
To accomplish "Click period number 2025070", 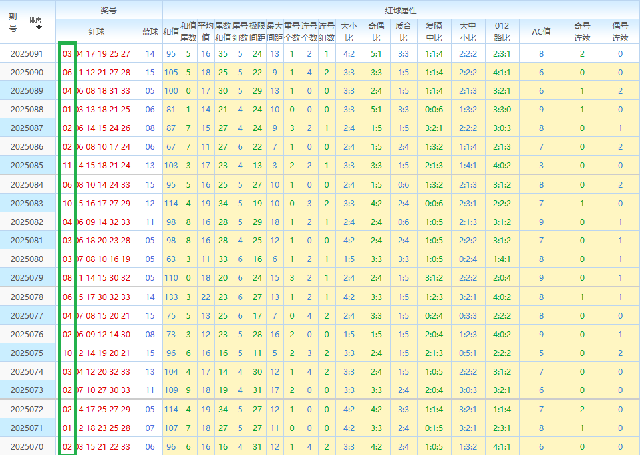I will tap(27, 446).
